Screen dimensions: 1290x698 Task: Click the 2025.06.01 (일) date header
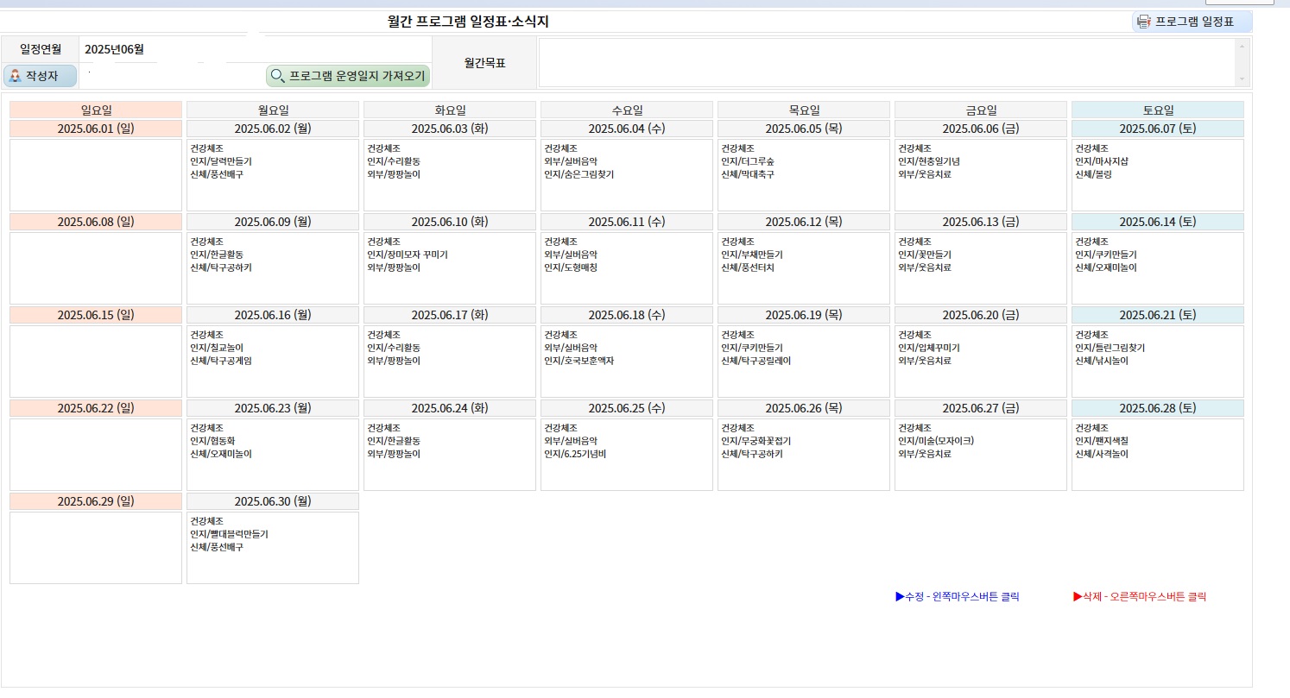pos(96,129)
